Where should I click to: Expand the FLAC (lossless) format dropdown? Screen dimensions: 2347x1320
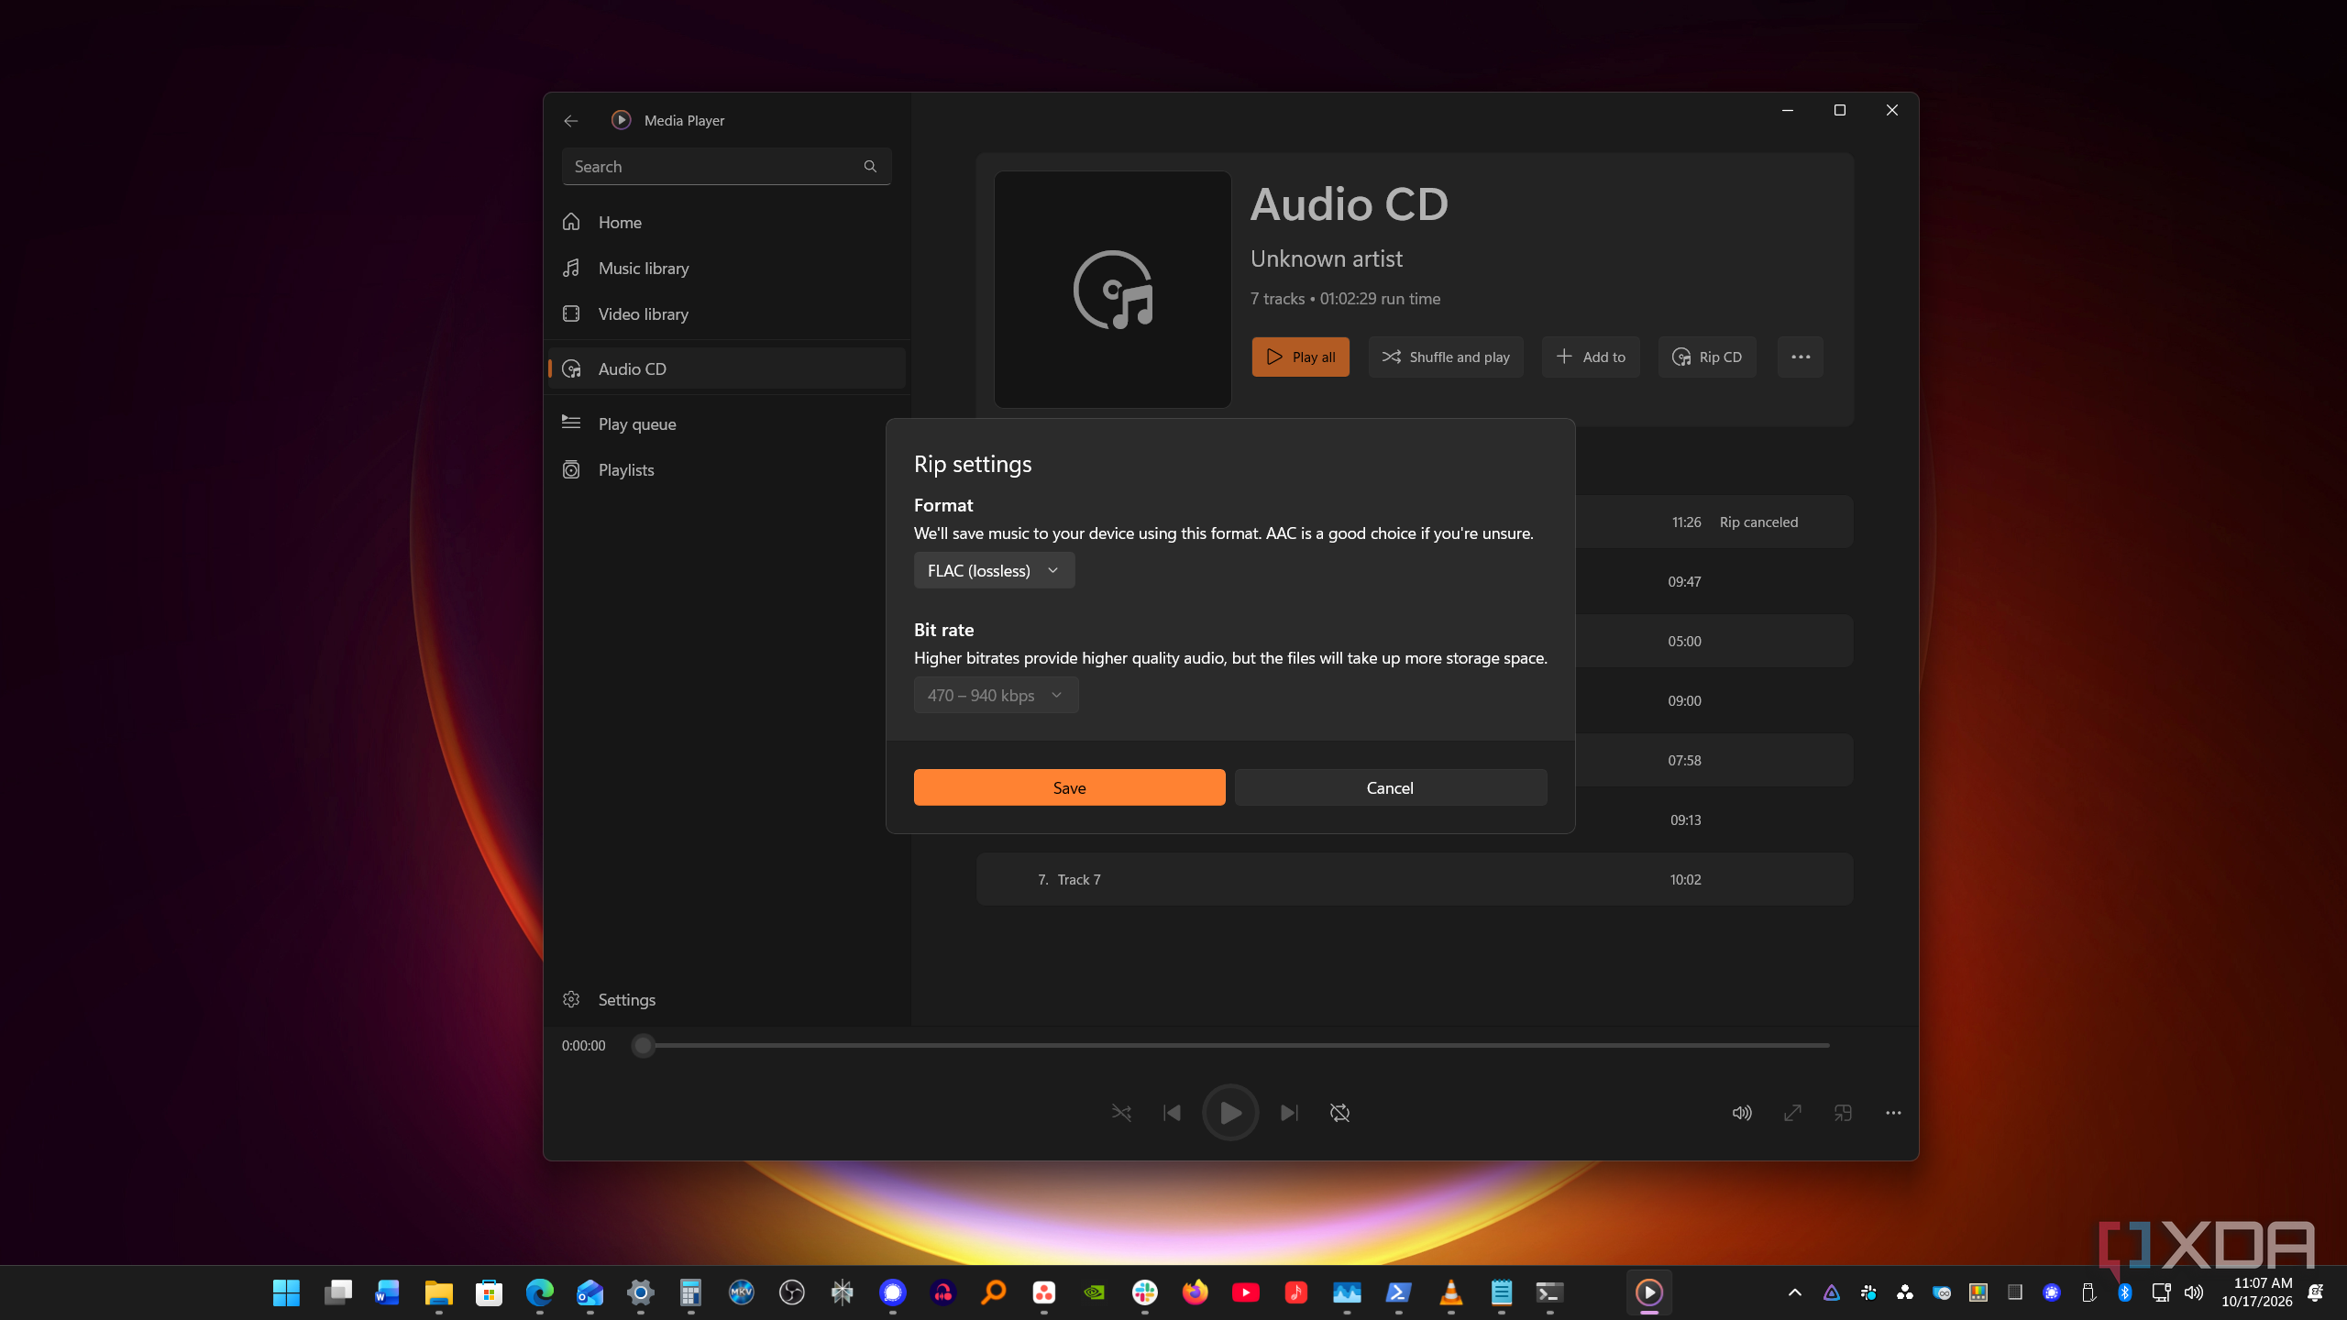(x=994, y=570)
